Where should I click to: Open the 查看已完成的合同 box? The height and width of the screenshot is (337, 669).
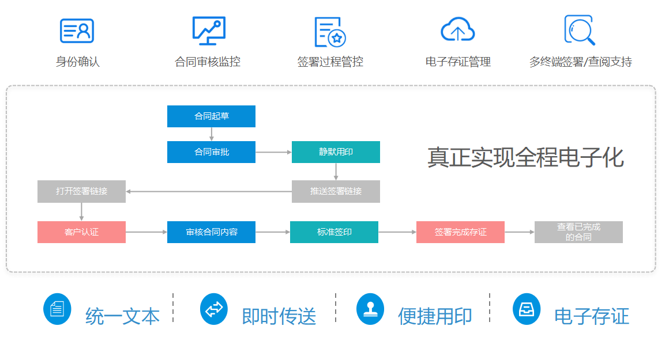click(578, 232)
